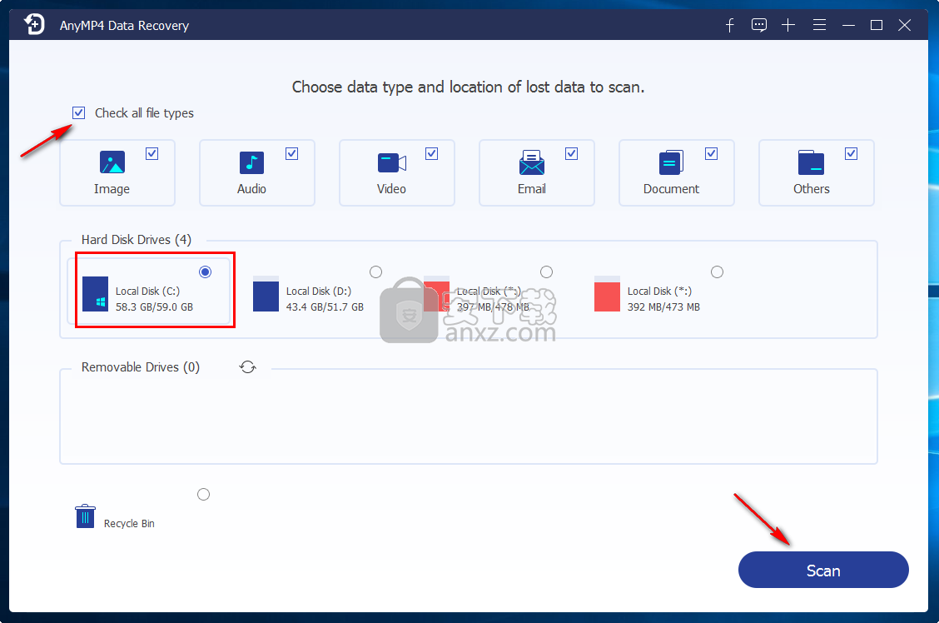Start the Scan

823,570
